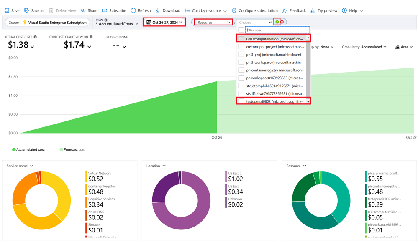Click the green checkmark to apply filter
This screenshot has width=418, height=242.
pyautogui.click(x=277, y=22)
